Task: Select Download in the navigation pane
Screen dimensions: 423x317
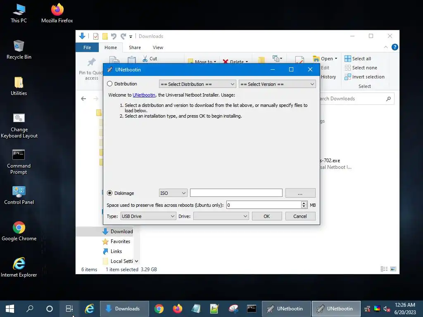Action: (118, 232)
